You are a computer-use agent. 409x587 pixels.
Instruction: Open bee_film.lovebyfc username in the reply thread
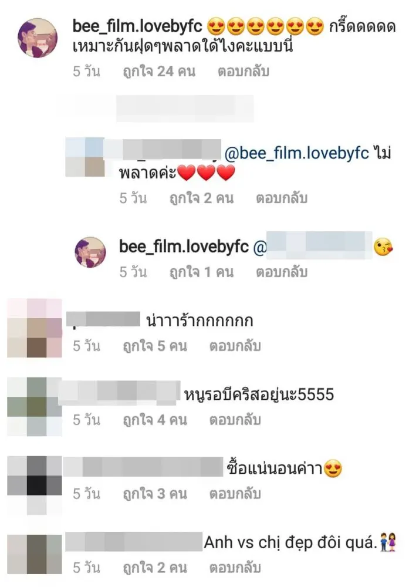(x=184, y=247)
